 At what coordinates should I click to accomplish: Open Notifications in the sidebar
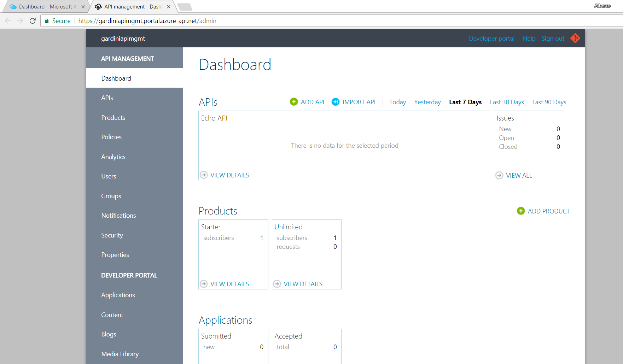pyautogui.click(x=118, y=215)
